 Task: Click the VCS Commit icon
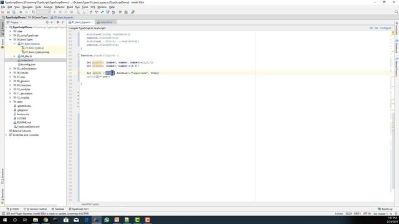pos(97,12)
